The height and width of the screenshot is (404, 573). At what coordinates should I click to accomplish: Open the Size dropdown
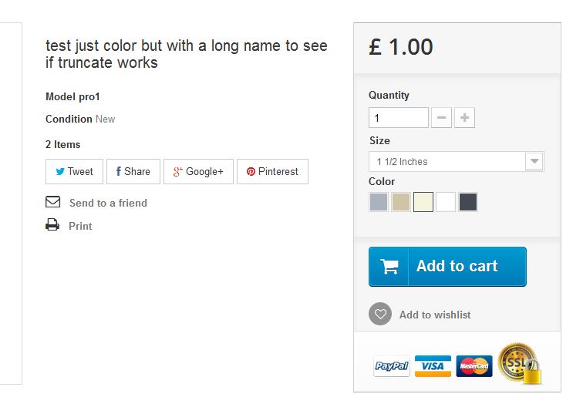[x=457, y=162]
